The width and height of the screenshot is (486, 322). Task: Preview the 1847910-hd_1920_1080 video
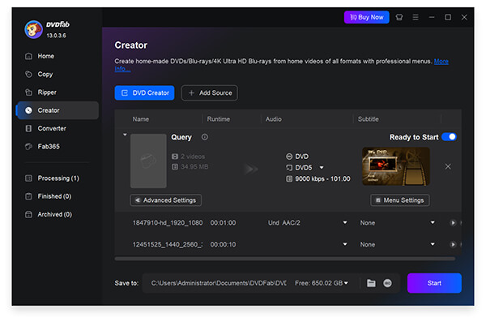[x=453, y=223]
